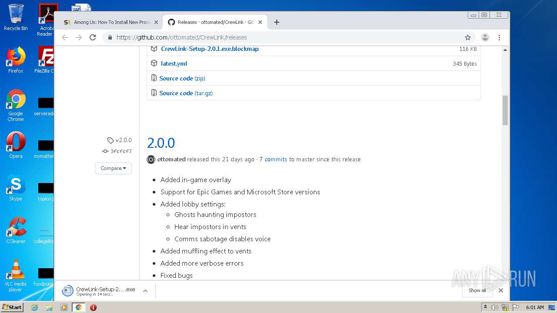Screen dimensions: 557x313
Task: View site info via the padlock icon
Action: 110,37
